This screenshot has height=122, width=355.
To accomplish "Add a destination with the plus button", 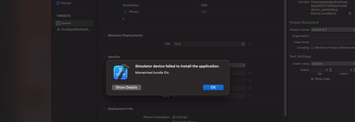I will click(123, 19).
